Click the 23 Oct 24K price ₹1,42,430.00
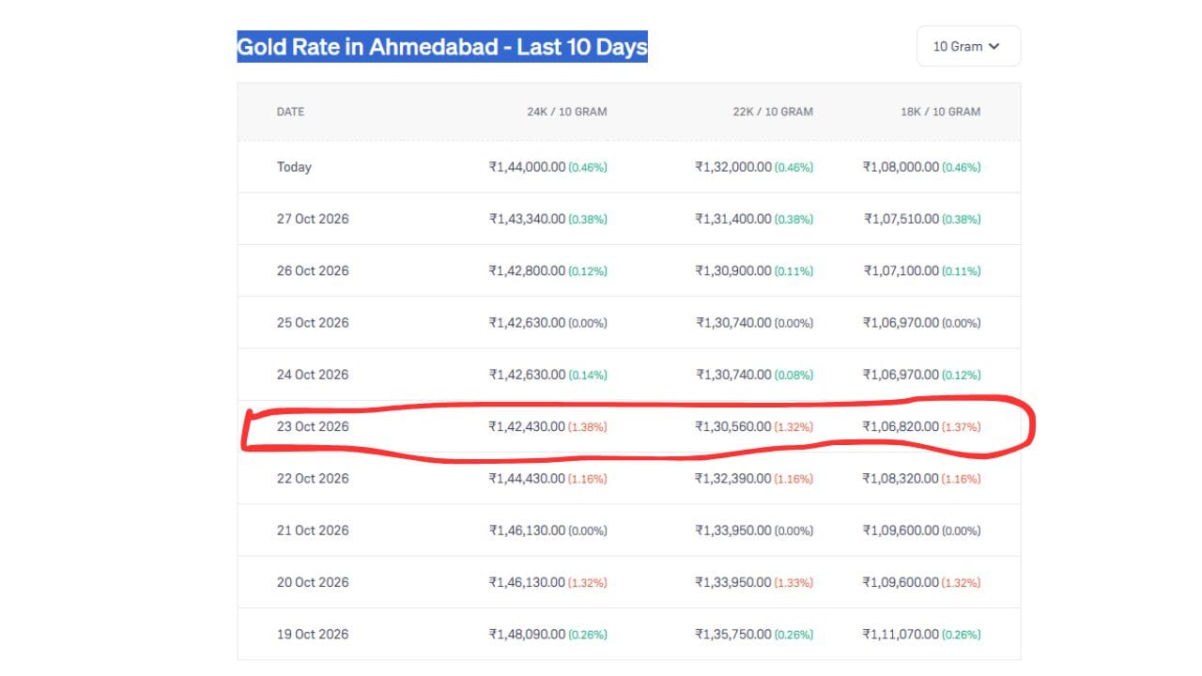This screenshot has width=1202, height=676. 527,426
